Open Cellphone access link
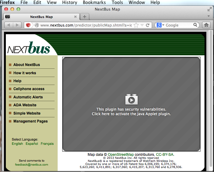214x172 pixels. tap(29, 89)
